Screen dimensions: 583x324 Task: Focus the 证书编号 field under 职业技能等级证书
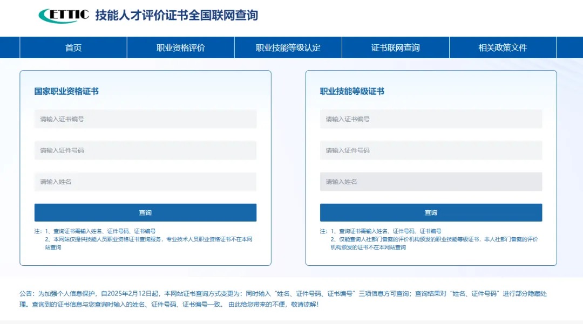431,119
